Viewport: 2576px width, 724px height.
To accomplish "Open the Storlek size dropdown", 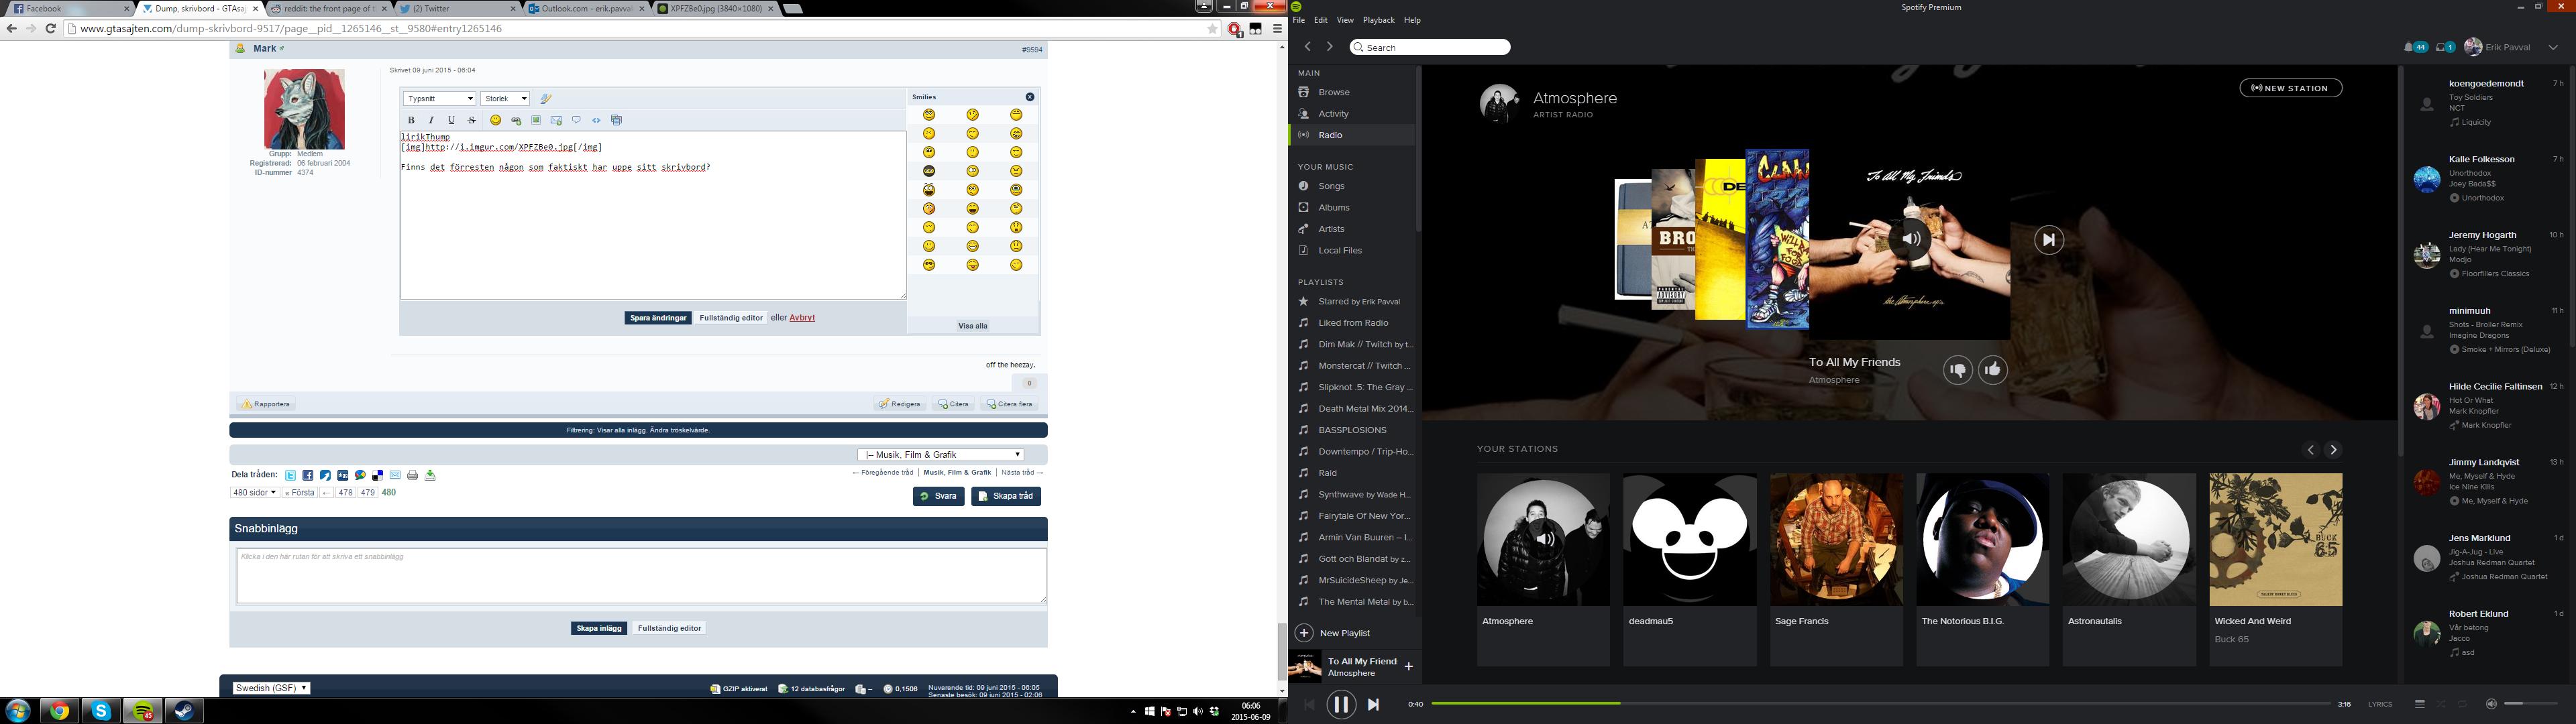I will [505, 98].
